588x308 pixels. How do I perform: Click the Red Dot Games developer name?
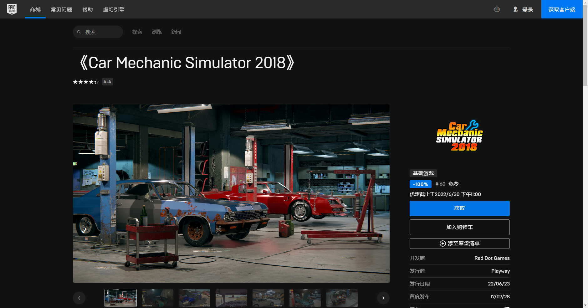[x=492, y=258]
